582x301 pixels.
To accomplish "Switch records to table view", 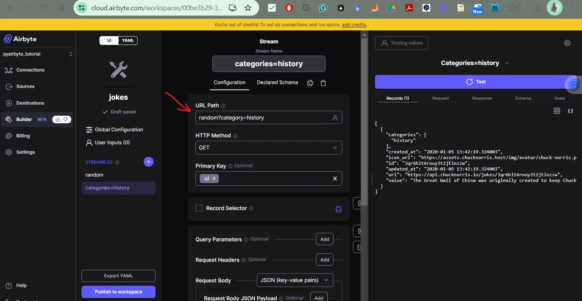I will click(x=557, y=111).
